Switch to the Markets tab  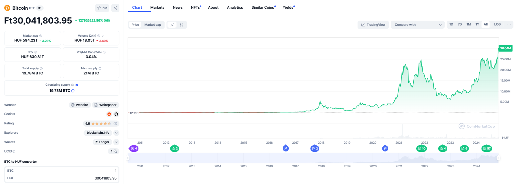[157, 7]
